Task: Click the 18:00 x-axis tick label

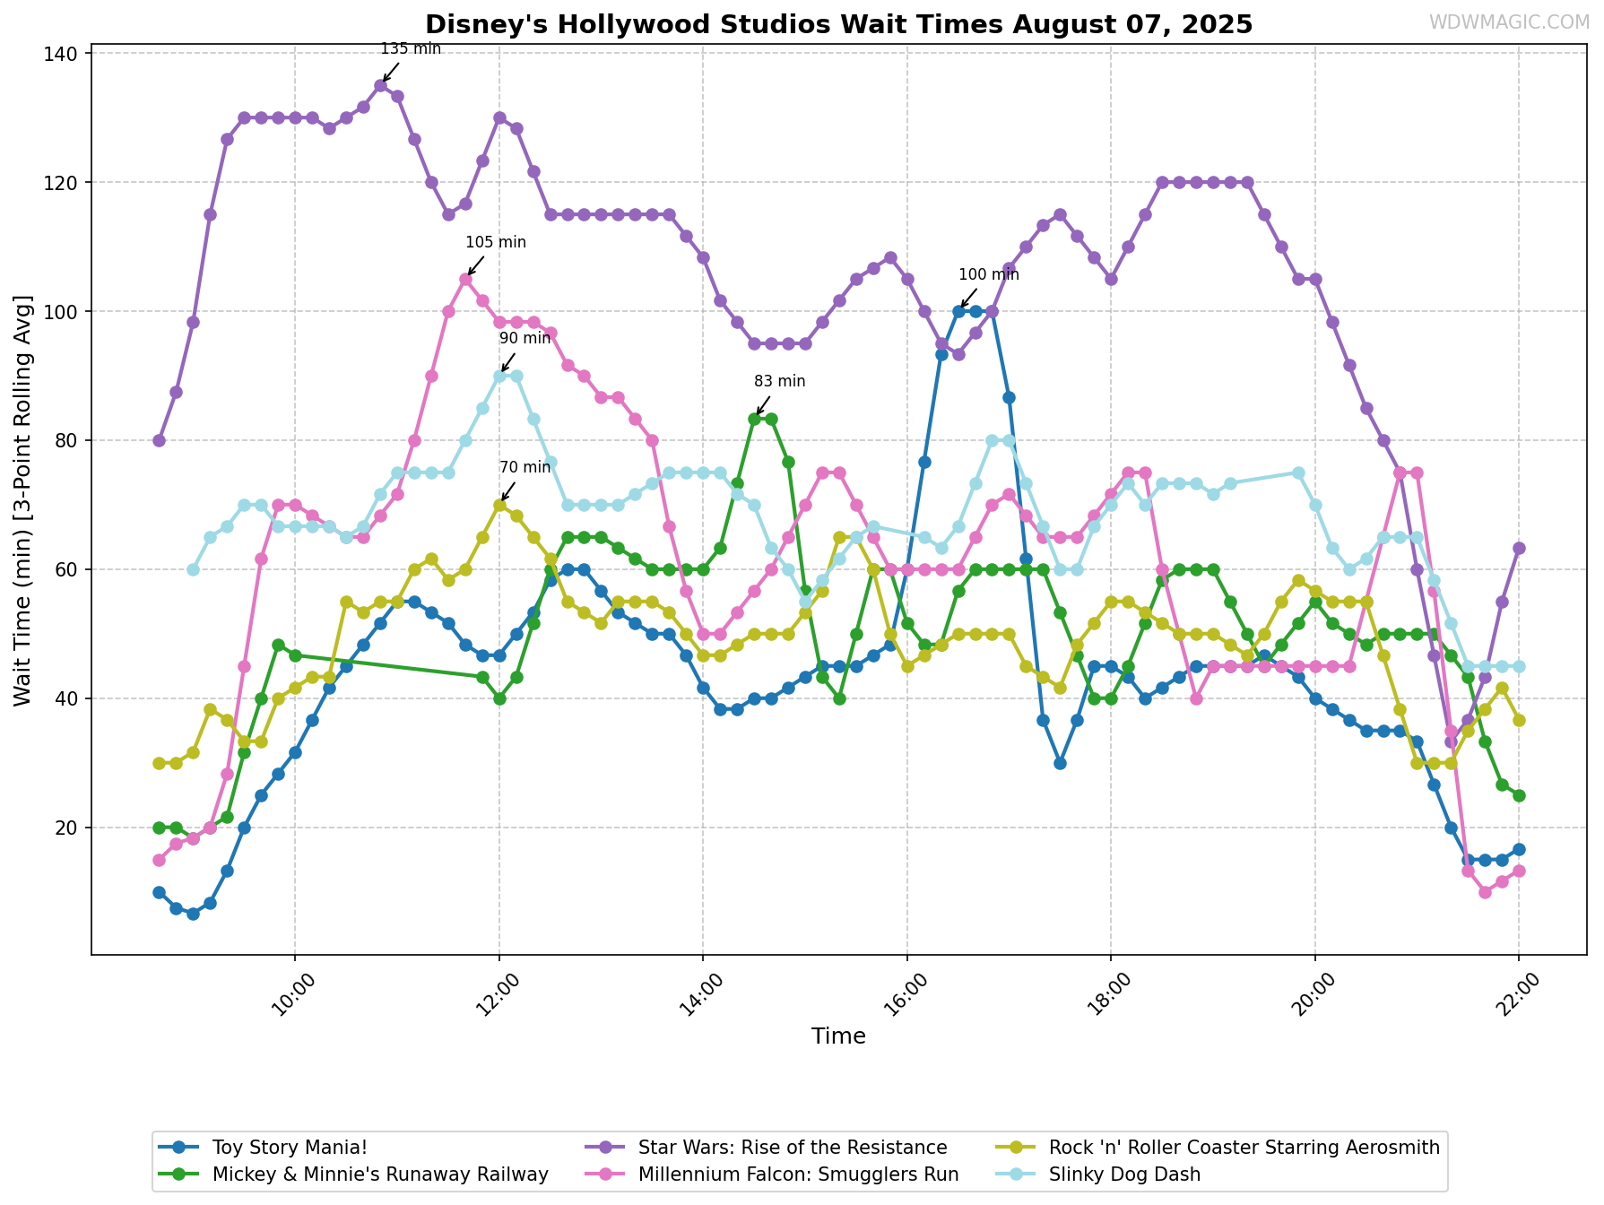Action: (x=1108, y=994)
